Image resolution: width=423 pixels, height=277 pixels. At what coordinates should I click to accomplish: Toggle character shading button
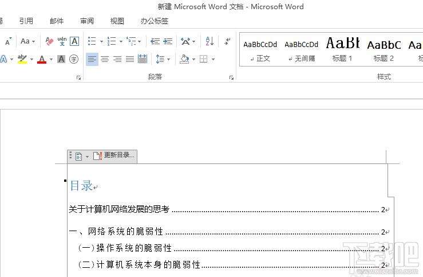click(x=61, y=59)
